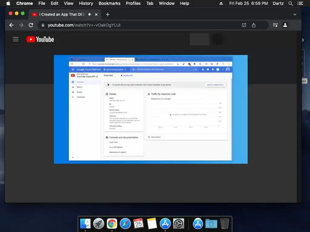Open the YouTube guide hamburger menu
310x232 pixels.
click(x=16, y=39)
